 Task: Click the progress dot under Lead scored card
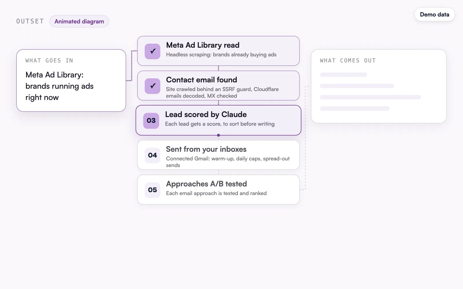point(218,135)
